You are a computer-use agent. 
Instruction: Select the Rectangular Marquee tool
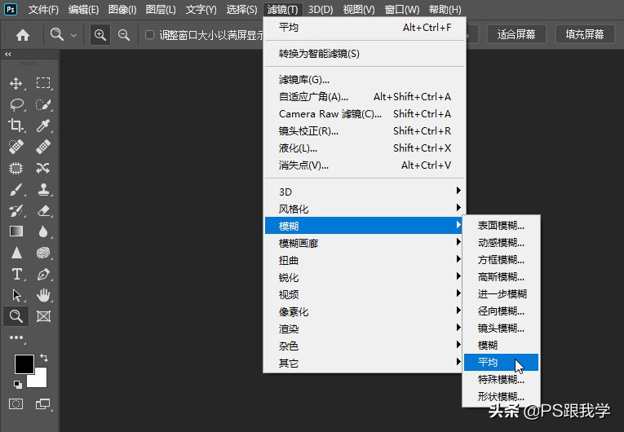43,83
